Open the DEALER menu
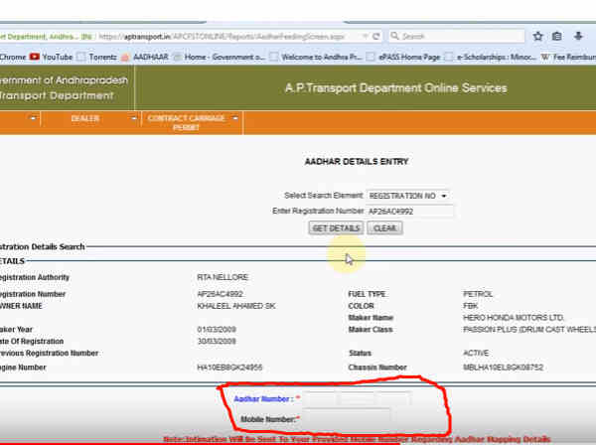The image size is (596, 447). (84, 119)
